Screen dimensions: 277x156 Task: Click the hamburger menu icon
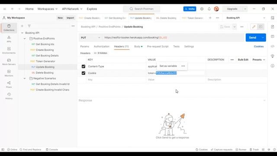[x=5, y=9]
